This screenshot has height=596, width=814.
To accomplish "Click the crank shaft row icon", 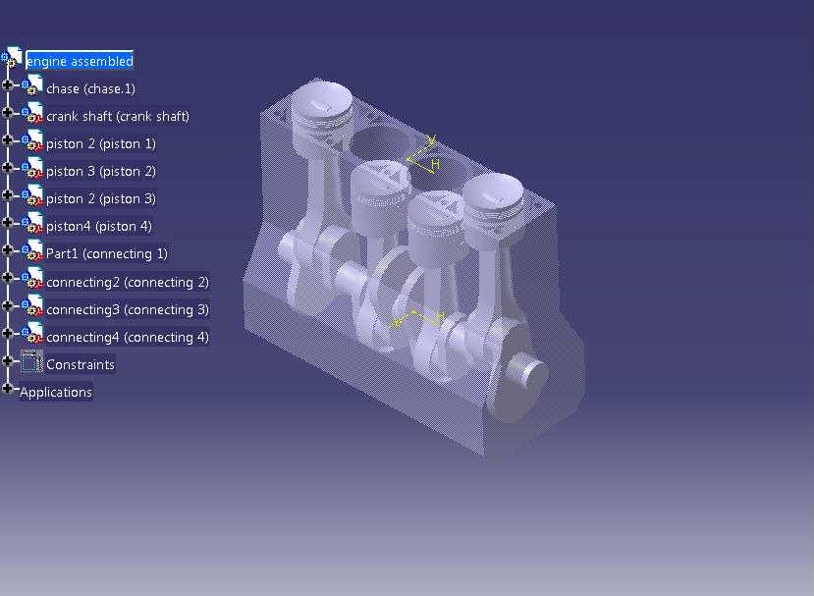I will pyautogui.click(x=32, y=113).
